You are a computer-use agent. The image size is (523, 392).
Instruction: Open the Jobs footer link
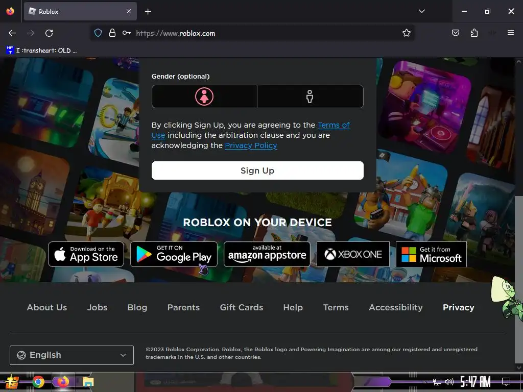pyautogui.click(x=98, y=307)
